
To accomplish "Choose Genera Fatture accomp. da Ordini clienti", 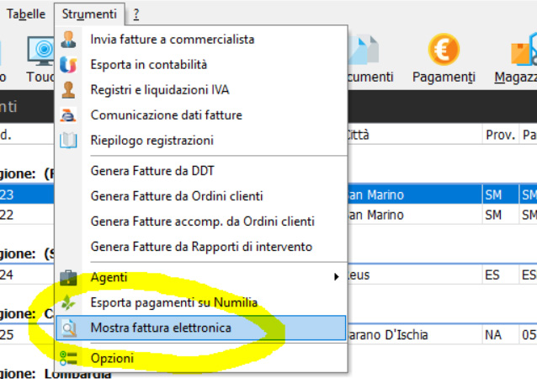I will (x=202, y=222).
